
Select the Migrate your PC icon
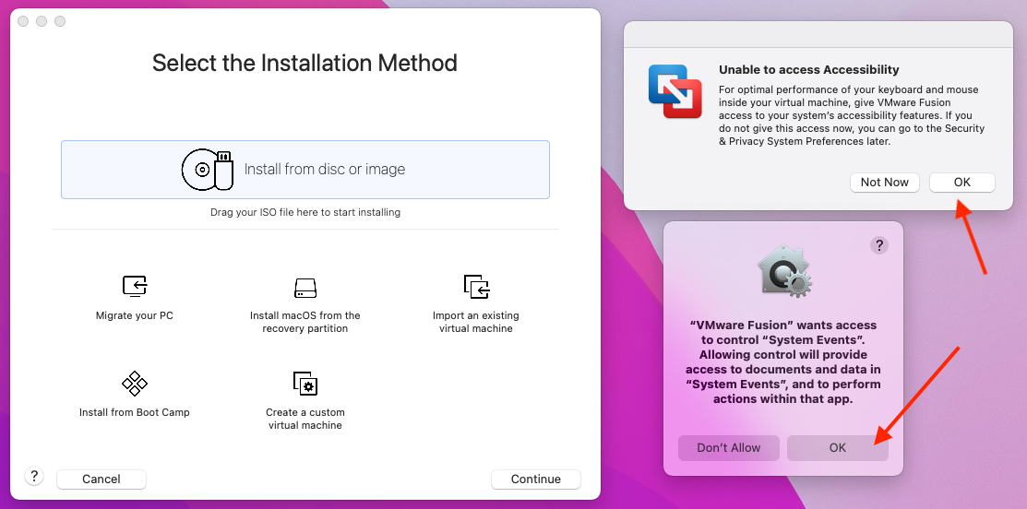(135, 286)
